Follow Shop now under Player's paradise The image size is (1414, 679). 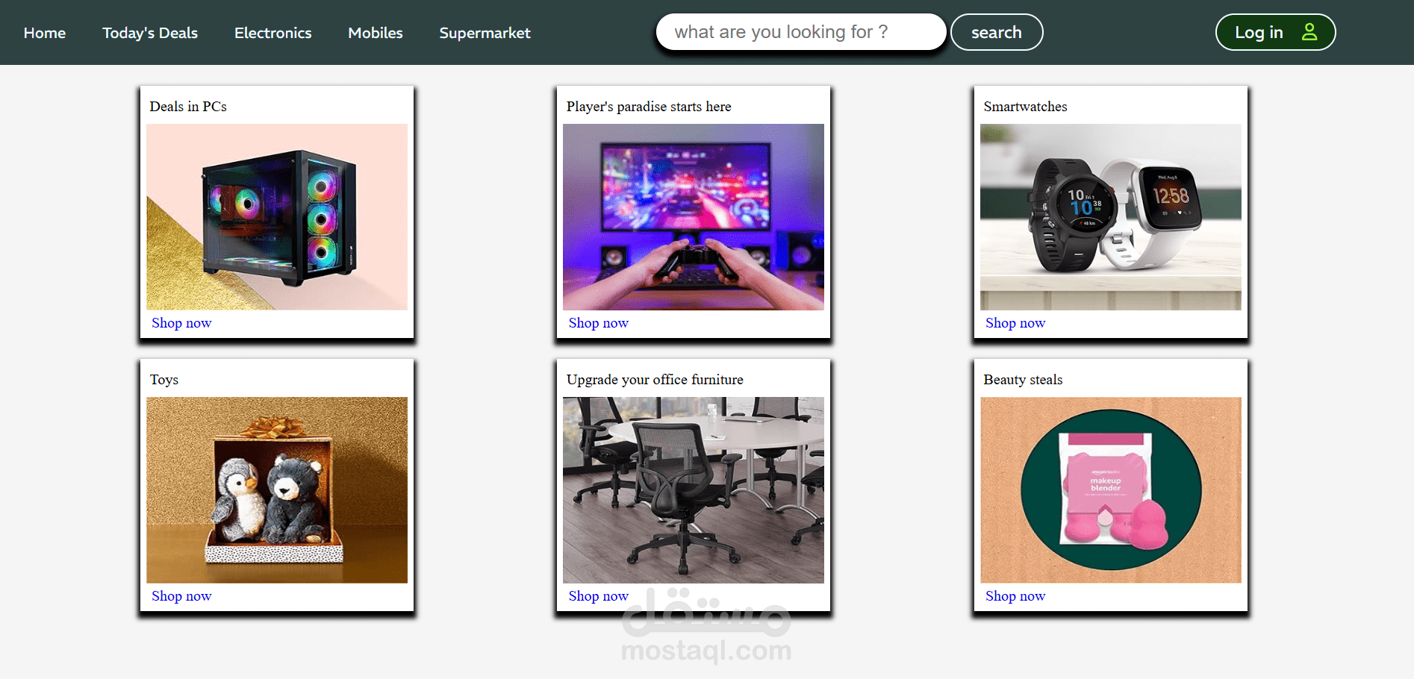[599, 323]
